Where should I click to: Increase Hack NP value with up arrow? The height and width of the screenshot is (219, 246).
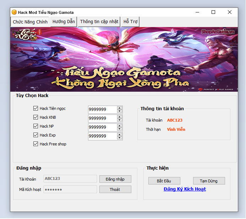(120, 126)
